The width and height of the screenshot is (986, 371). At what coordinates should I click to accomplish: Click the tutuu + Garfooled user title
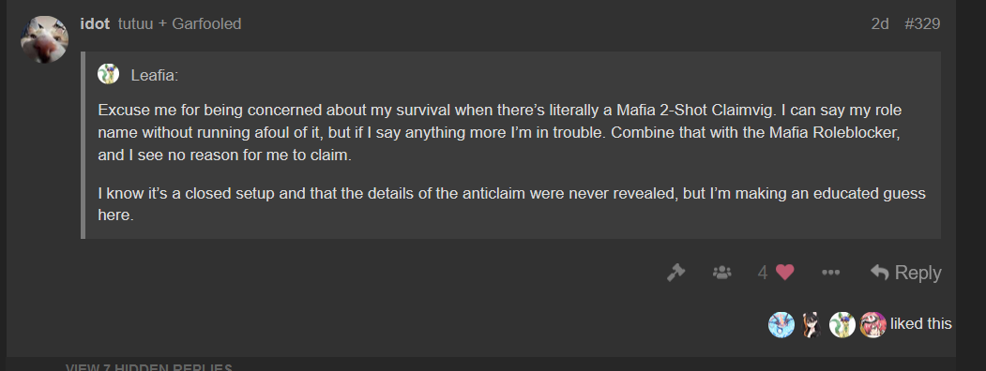180,23
